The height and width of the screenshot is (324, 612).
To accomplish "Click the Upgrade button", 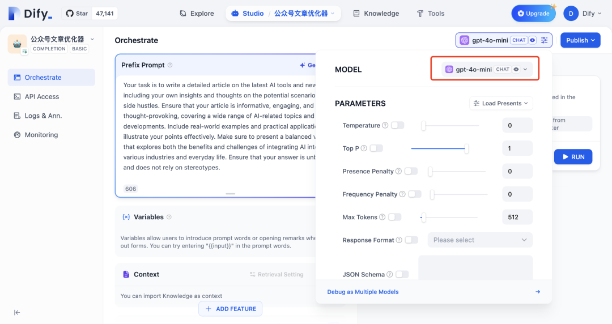I will click(533, 14).
